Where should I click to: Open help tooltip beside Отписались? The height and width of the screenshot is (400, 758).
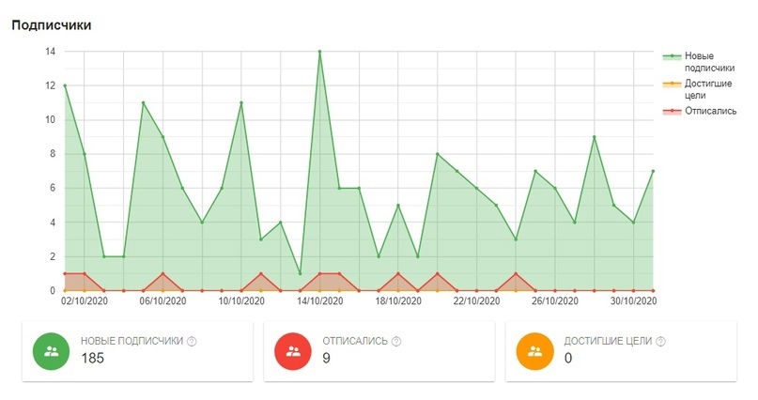pyautogui.click(x=395, y=342)
